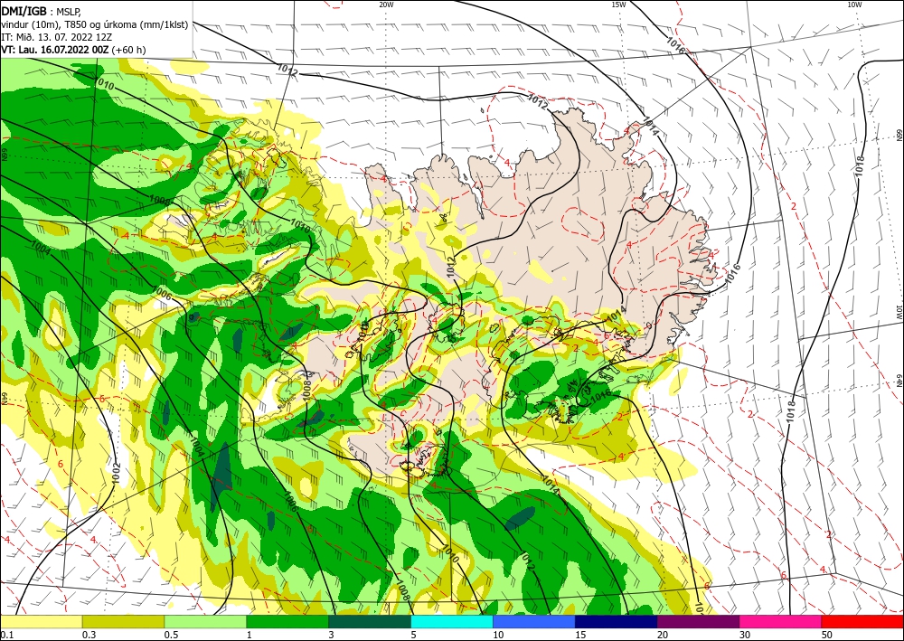Click legend value "0.3"
This screenshot has width=904, height=641.
89,635
